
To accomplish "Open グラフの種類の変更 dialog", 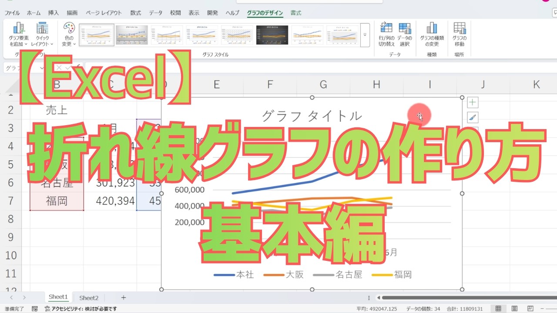I will [432, 34].
